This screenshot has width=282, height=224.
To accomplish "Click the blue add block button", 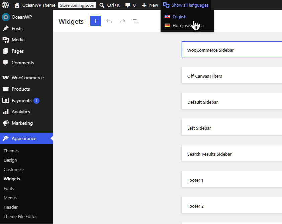I will (96, 21).
